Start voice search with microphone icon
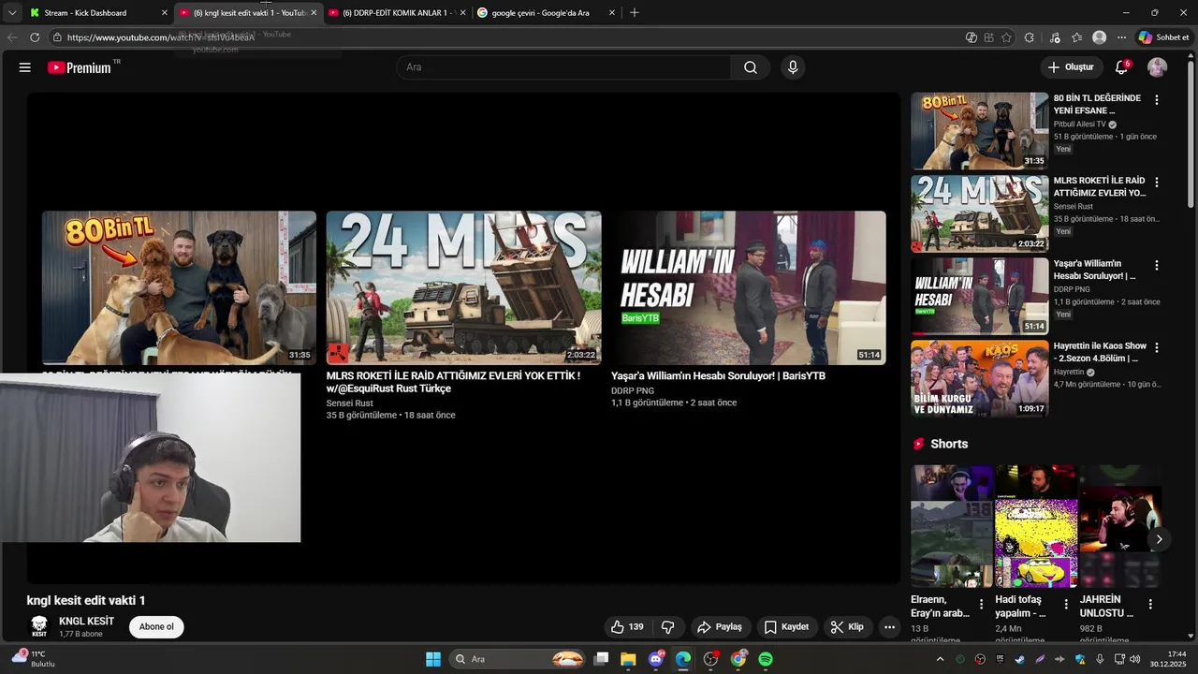This screenshot has width=1198, height=674. 793,67
